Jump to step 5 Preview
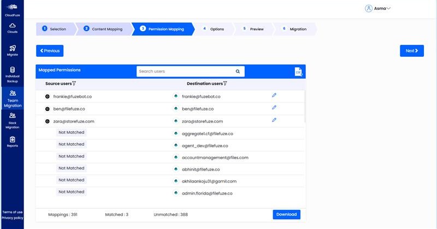Screen dimensions: 437x229 click(x=253, y=29)
